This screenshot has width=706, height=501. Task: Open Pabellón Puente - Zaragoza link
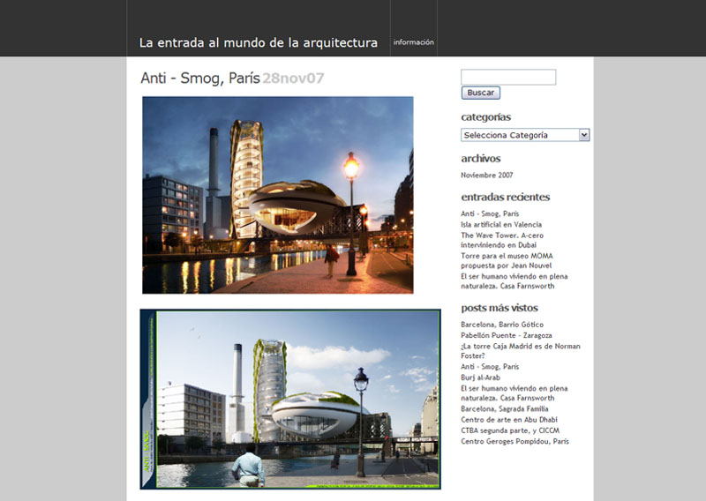click(506, 335)
